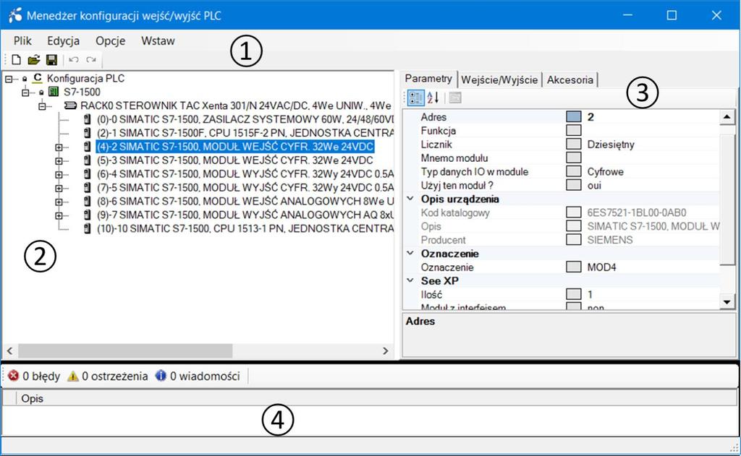Expand the (7)-5 MODUŁ WYJŚĆ CYFR. node
The width and height of the screenshot is (741, 456).
59,189
